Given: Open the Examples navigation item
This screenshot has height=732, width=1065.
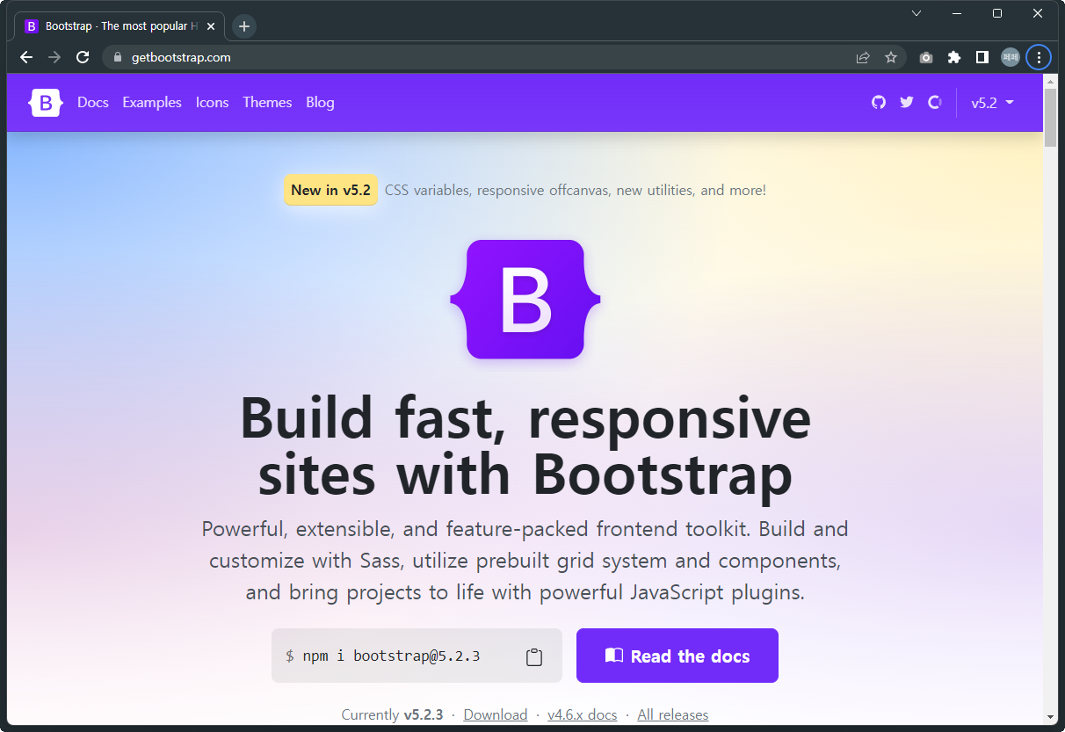Looking at the screenshot, I should click(x=152, y=103).
